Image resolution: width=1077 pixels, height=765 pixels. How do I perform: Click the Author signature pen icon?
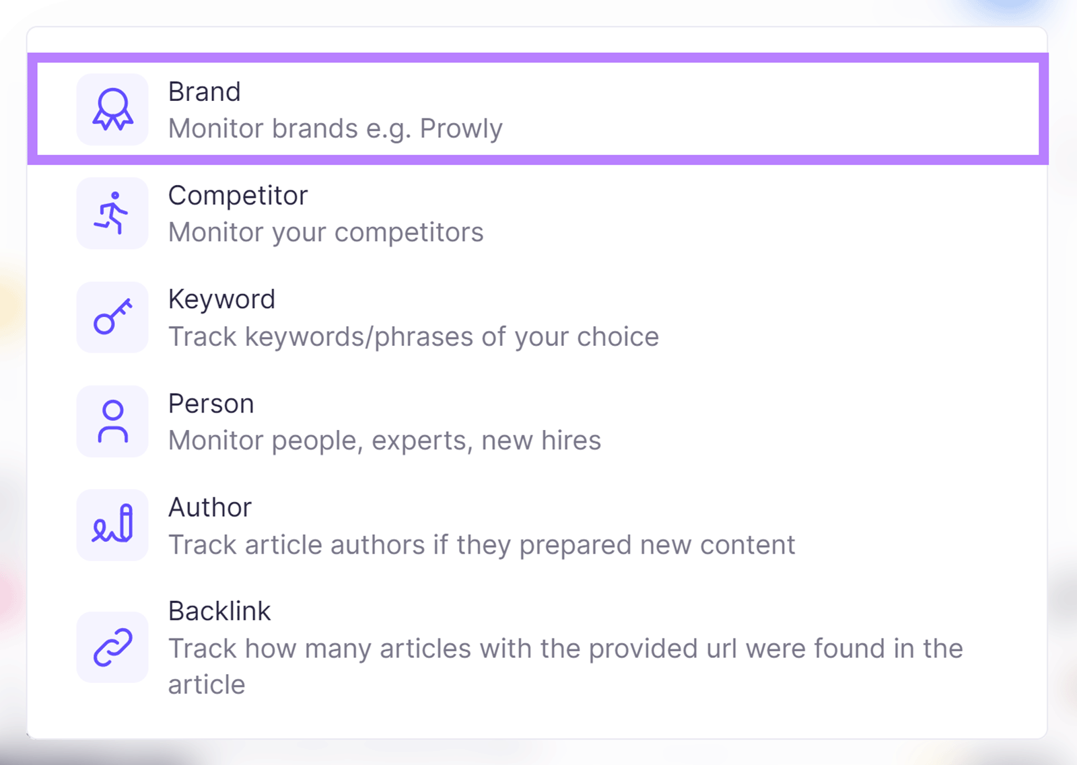pos(112,525)
